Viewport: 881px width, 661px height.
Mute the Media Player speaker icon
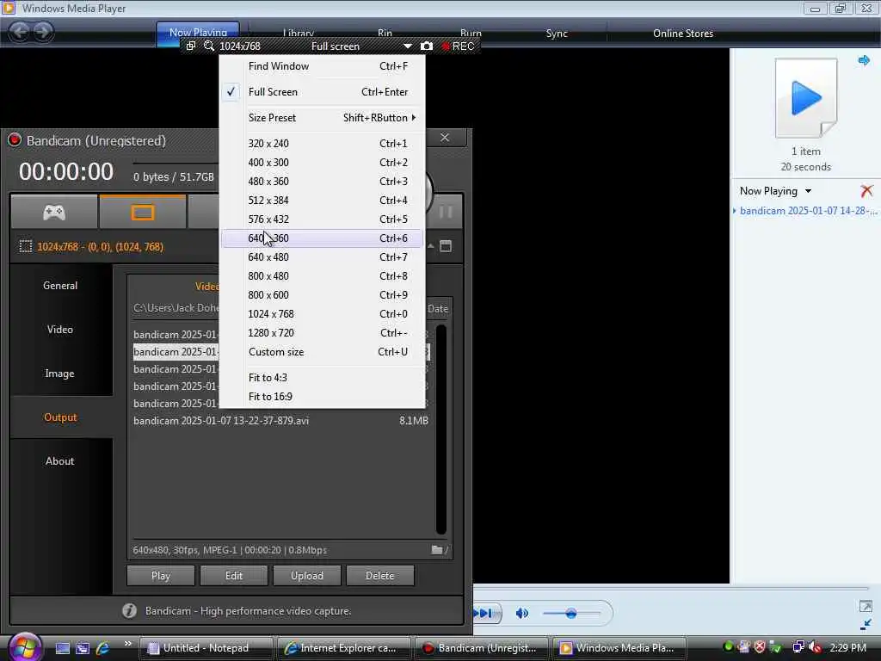point(522,613)
